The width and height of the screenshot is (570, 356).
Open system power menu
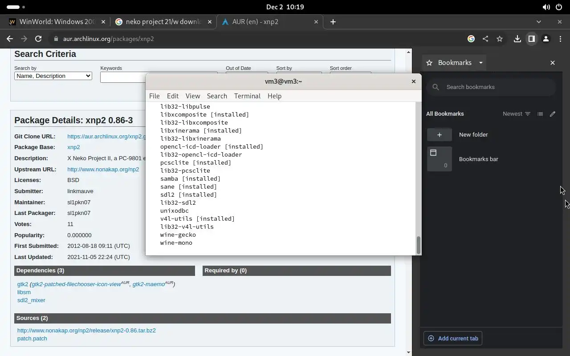[559, 7]
